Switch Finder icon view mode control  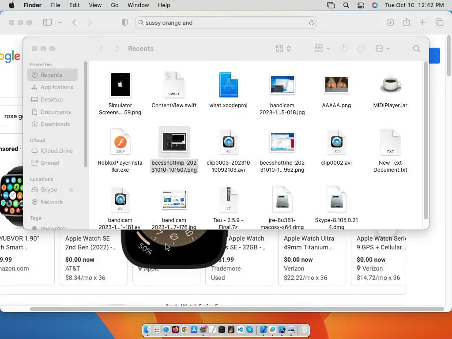pos(283,49)
